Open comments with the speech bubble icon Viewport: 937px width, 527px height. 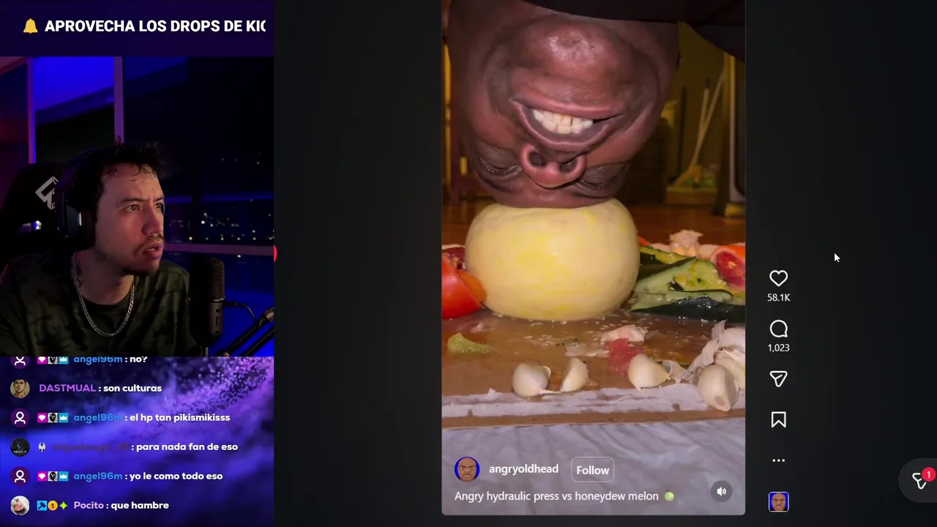(x=778, y=329)
